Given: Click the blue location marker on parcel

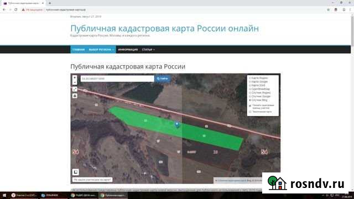Looking at the screenshot, I should [177, 124].
